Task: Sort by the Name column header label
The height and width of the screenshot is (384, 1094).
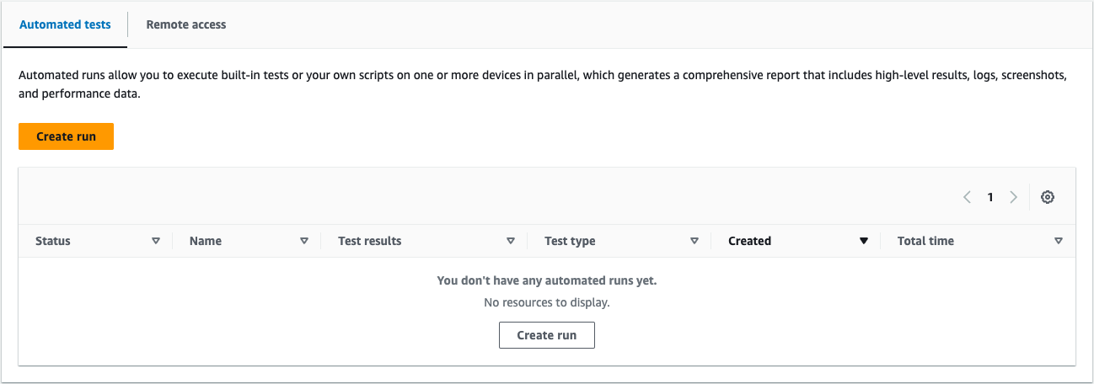Action: click(206, 241)
